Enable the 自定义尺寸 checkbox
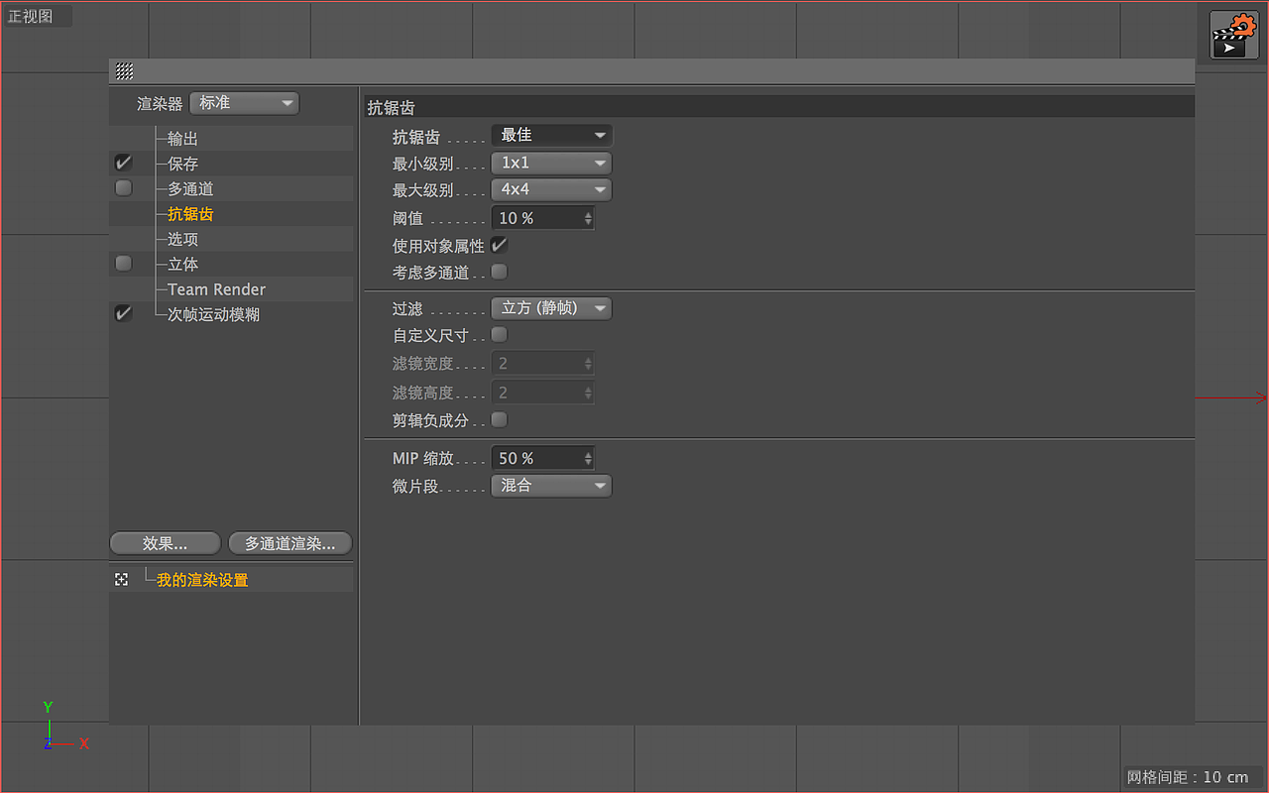 (500, 335)
